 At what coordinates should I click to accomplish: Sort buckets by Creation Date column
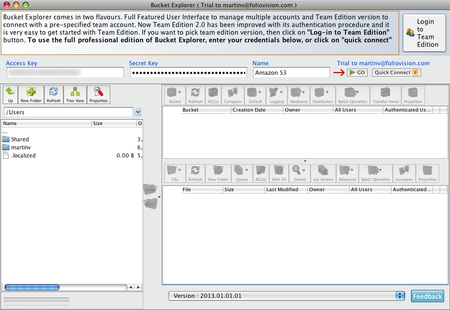[x=257, y=110]
